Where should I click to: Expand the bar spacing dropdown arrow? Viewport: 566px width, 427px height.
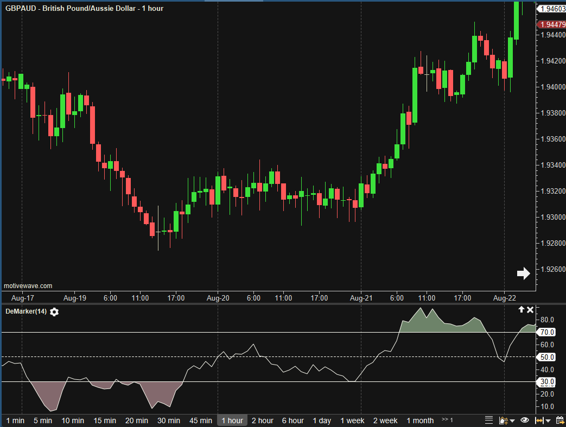point(549,421)
